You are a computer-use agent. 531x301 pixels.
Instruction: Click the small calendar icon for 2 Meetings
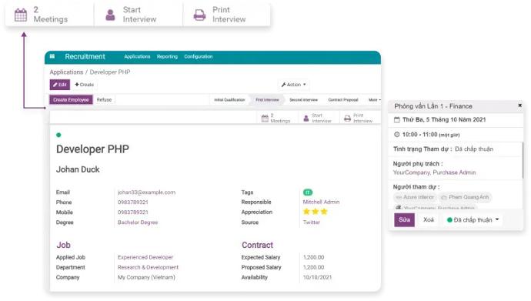click(265, 118)
